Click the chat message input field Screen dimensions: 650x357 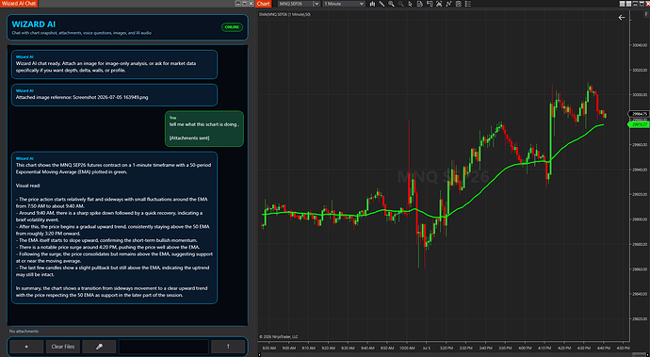(x=164, y=347)
